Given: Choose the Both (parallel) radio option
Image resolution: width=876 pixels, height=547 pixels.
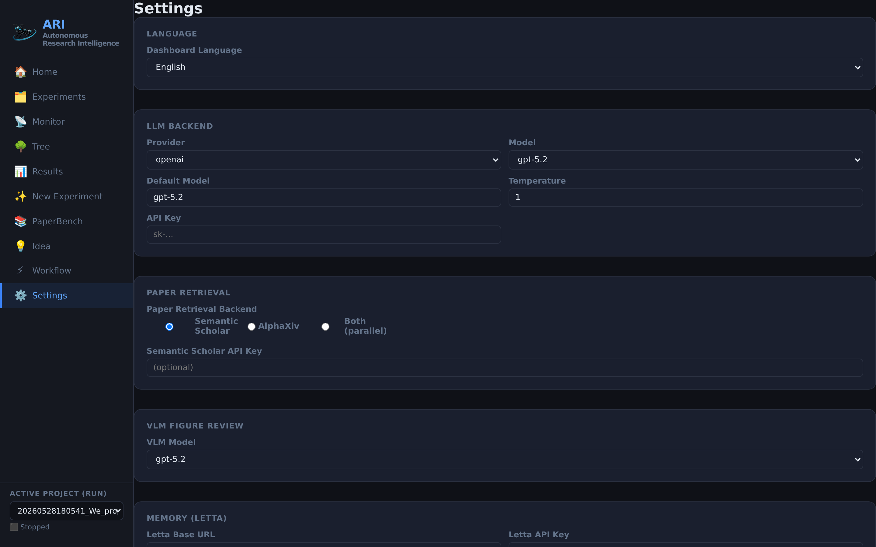Looking at the screenshot, I should tap(325, 327).
